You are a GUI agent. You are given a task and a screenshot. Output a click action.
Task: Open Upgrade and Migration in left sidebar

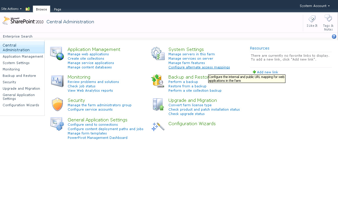(21, 88)
